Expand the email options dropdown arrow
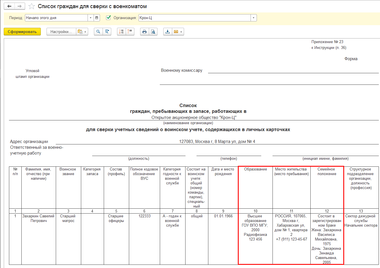 click(181, 32)
